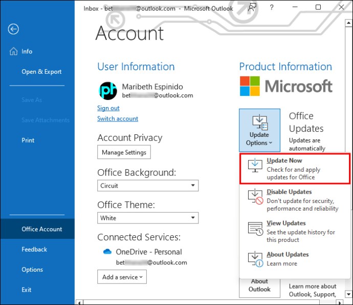Open the Update Options dropdown
The image size is (353, 305).
[259, 130]
